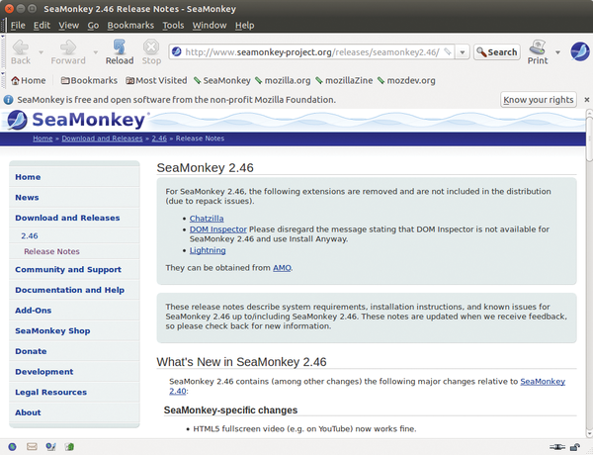The image size is (593, 455).
Task: Open the Go menu
Action: pos(93,26)
